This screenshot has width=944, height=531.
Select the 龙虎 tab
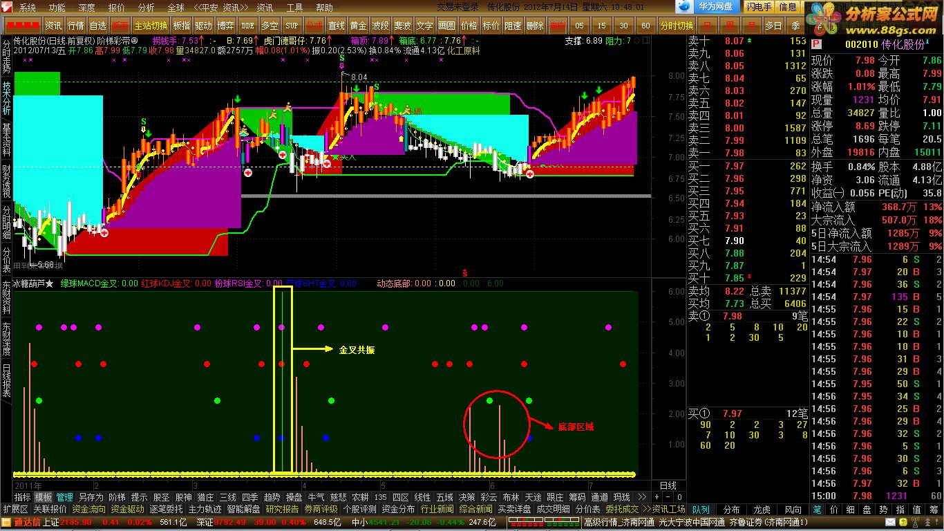coord(762,509)
